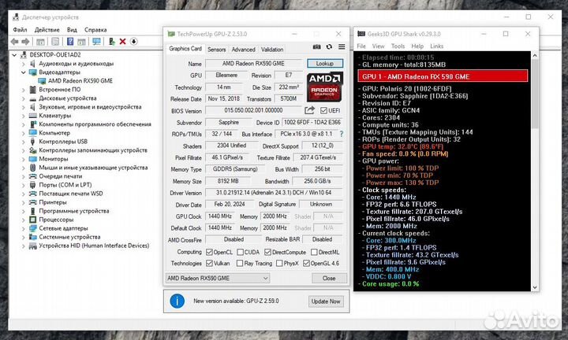Toggle the OpenCL checkbox
Image resolution: width=568 pixels, height=340 pixels.
coord(209,252)
